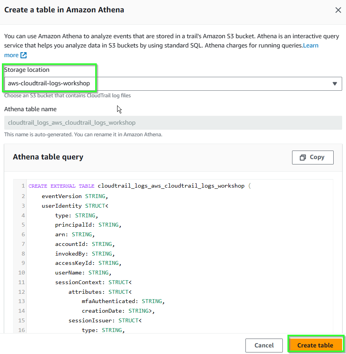Click the "accountId: STRING" query line
346x354 pixels.
(85, 244)
